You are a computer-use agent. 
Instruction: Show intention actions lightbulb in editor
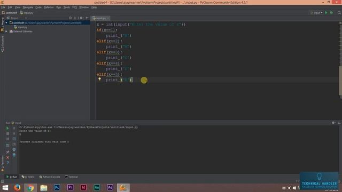[99, 79]
